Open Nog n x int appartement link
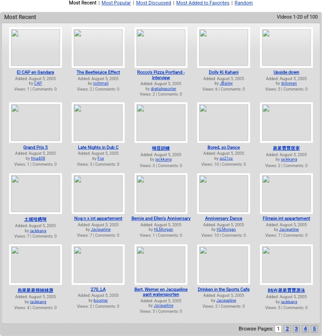This screenshot has width=322, height=336. (98, 219)
